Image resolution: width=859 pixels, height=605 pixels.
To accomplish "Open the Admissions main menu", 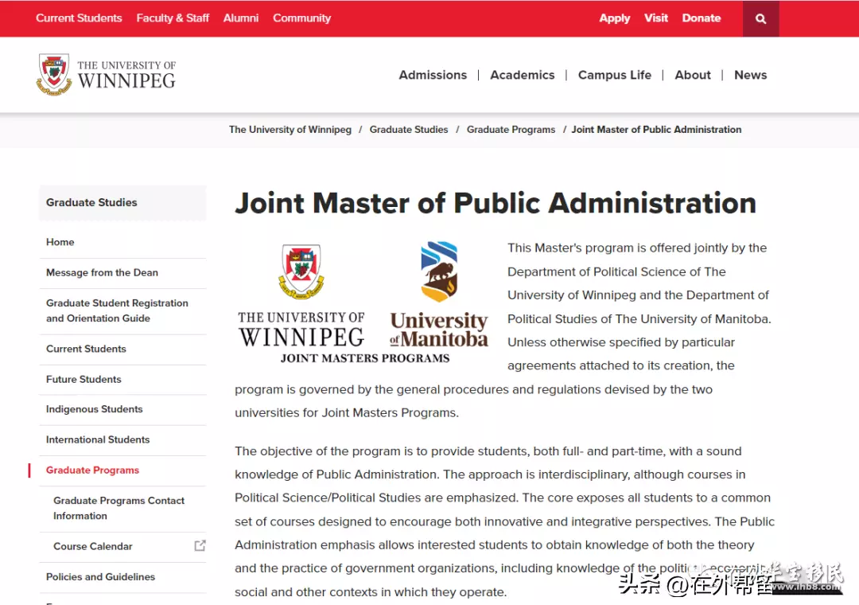I will tap(433, 75).
